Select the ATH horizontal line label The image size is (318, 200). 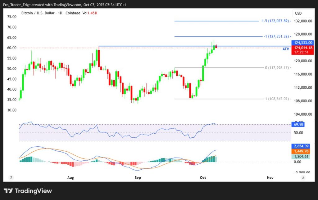(x=286, y=49)
